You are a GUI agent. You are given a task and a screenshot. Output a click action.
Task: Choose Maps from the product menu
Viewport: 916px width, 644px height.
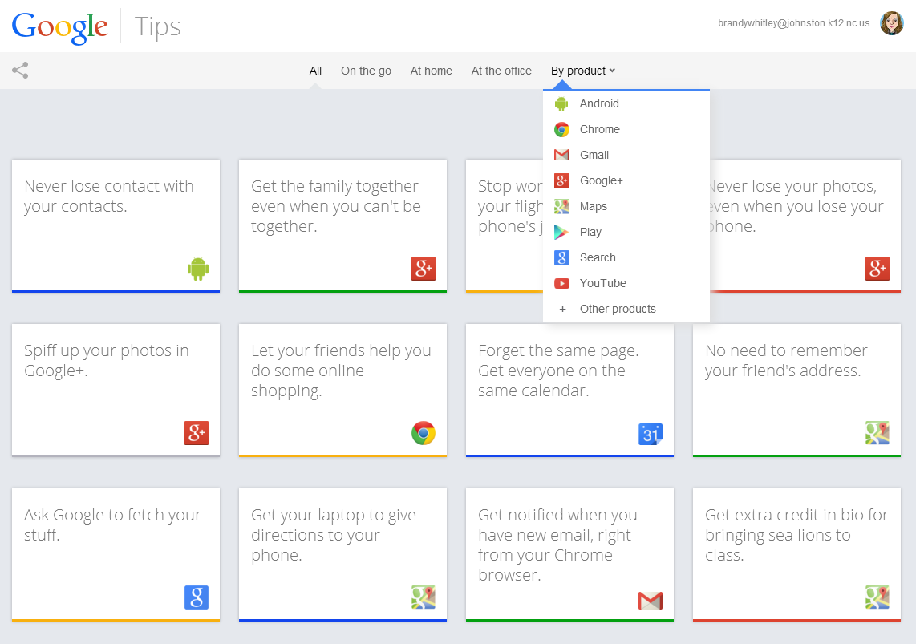point(626,207)
